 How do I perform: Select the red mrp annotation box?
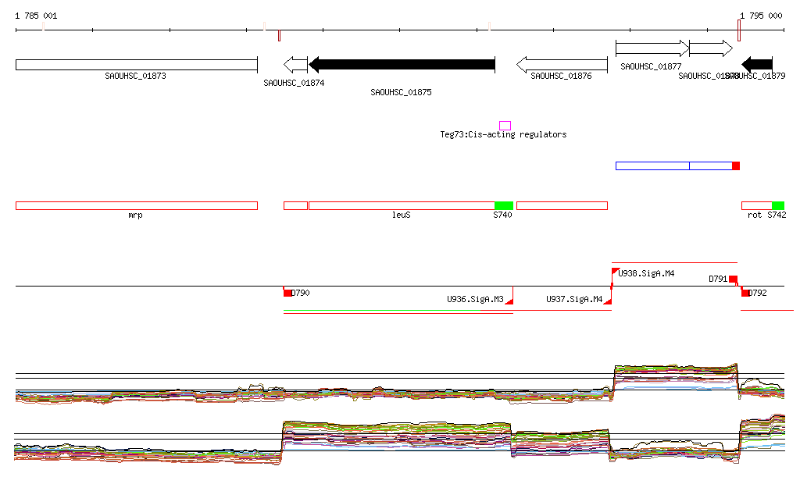[x=137, y=206]
